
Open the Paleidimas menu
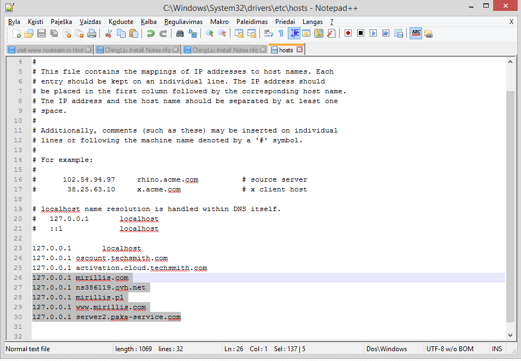(252, 22)
